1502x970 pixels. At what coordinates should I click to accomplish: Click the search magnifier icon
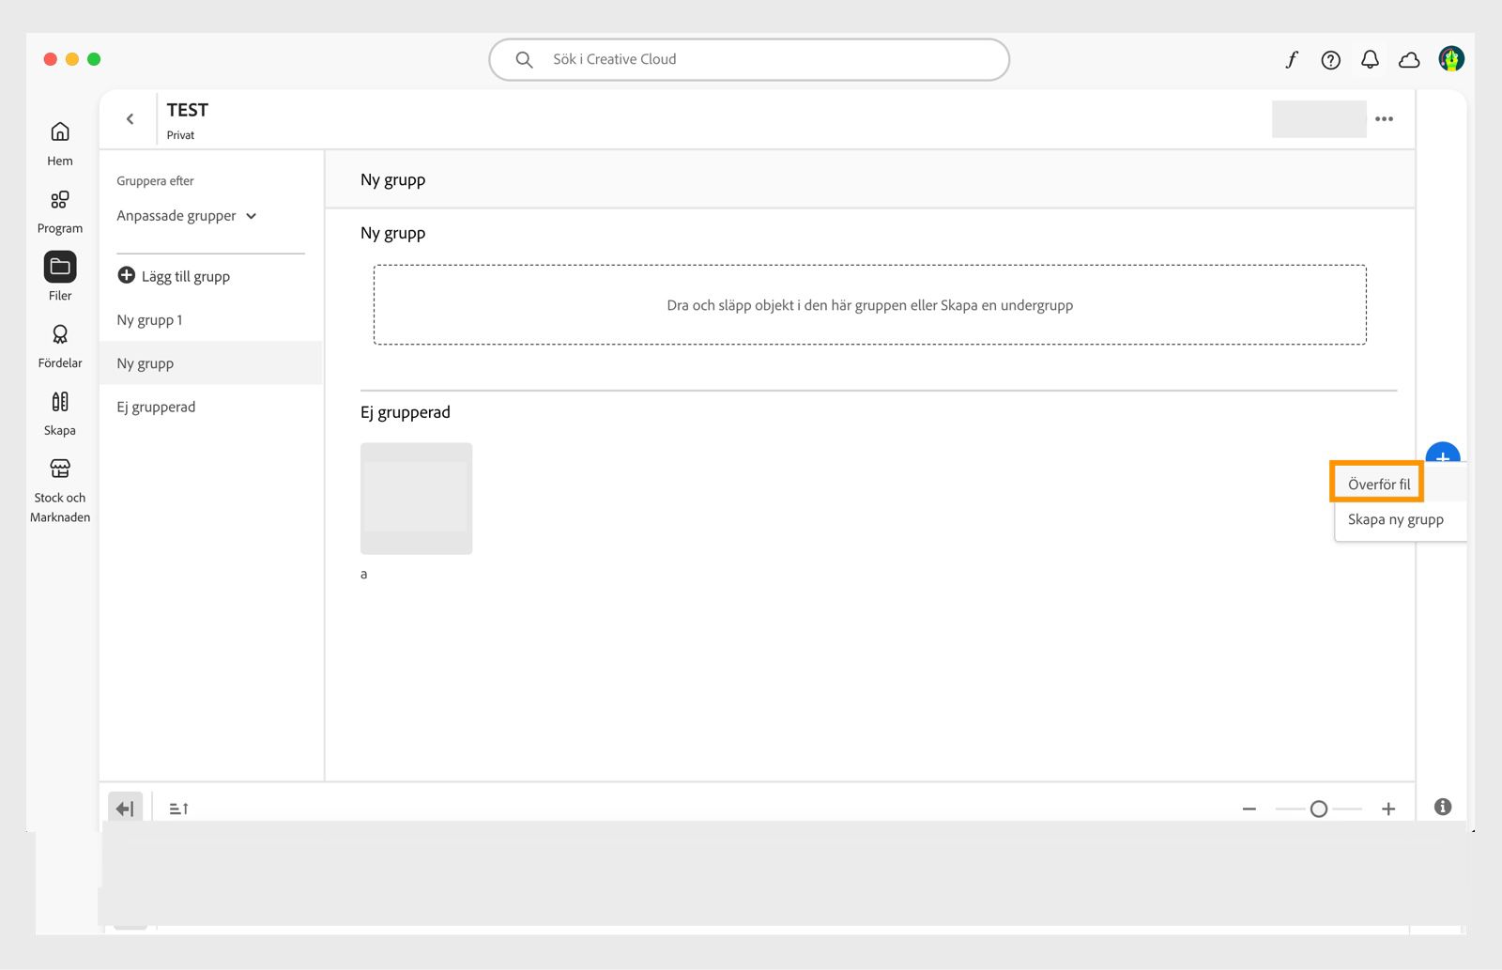524,59
